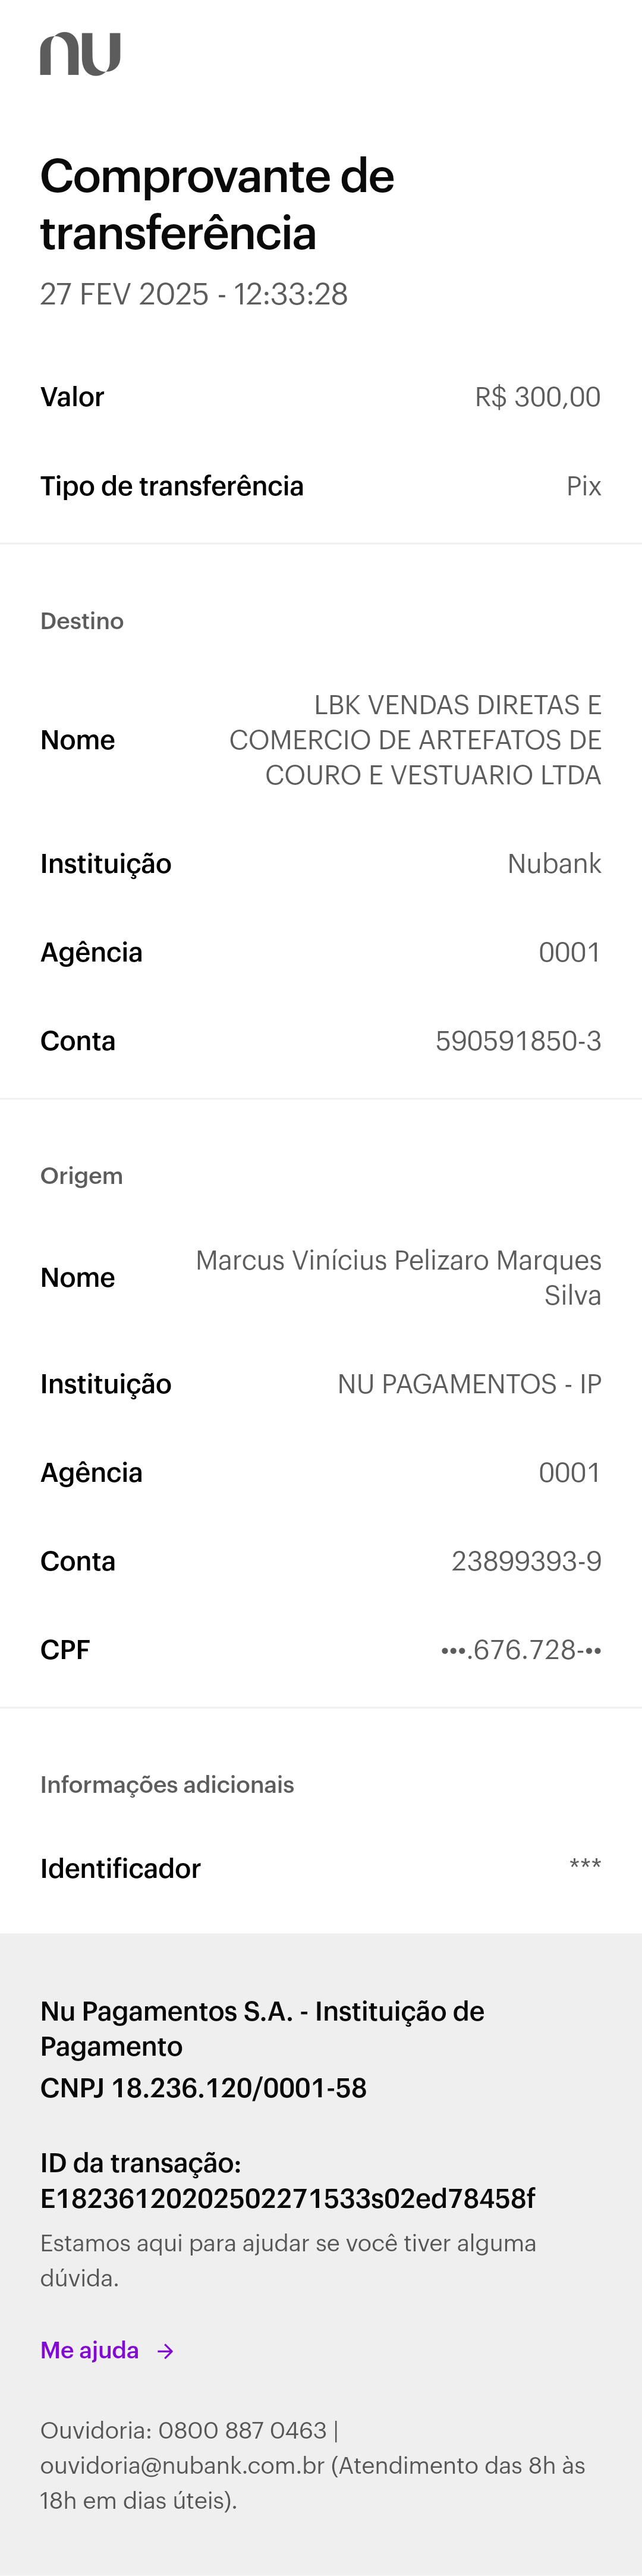Select the CNPJ 18.236.120/0001-58 text
Viewport: 642px width, 2576px height.
[203, 2088]
